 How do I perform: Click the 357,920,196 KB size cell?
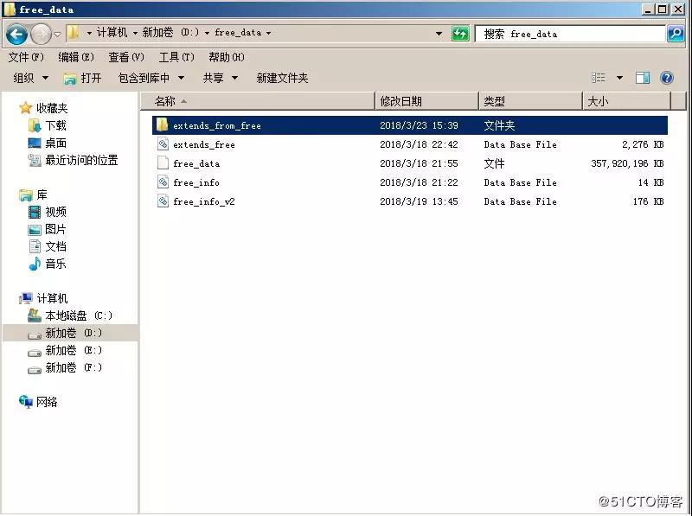tap(627, 163)
